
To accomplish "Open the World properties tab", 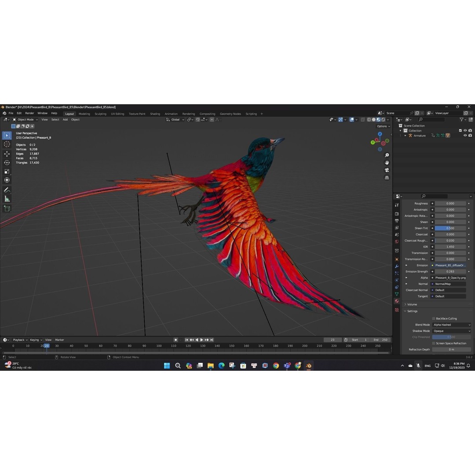I will (397, 242).
